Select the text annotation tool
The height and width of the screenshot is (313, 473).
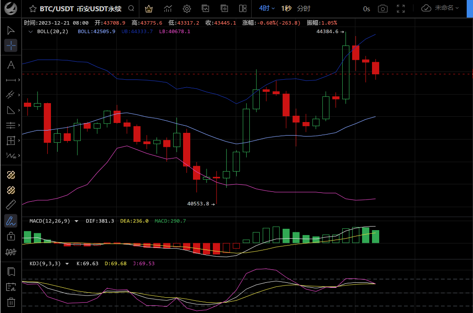pos(11,65)
